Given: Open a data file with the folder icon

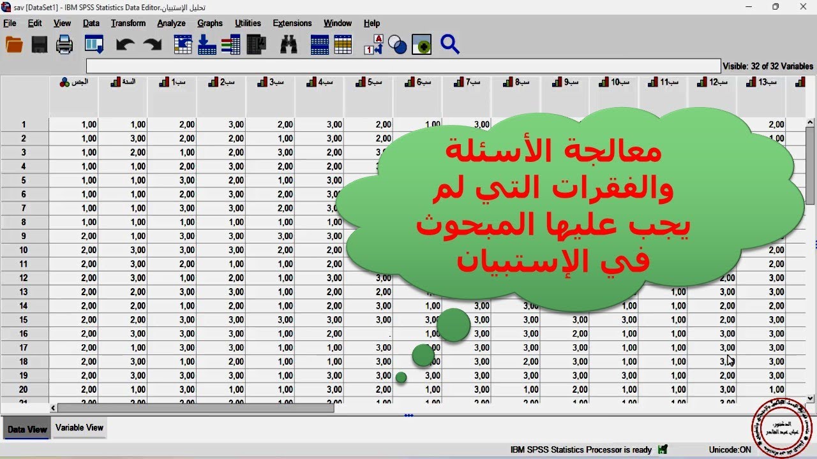Looking at the screenshot, I should (14, 45).
